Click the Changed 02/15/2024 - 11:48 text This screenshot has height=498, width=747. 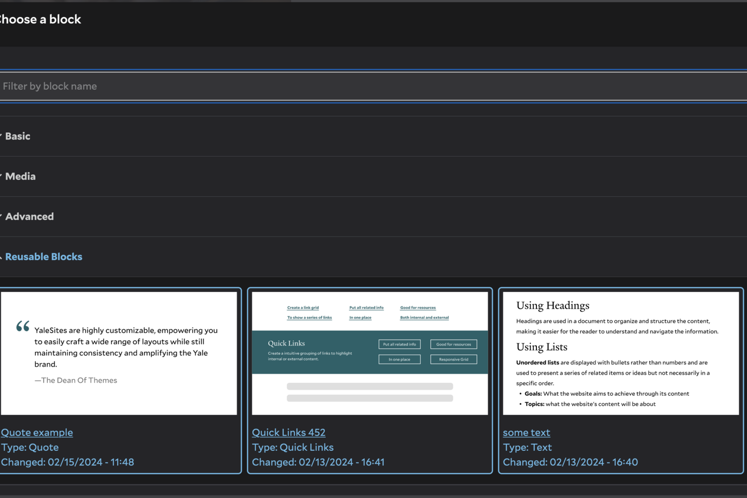click(x=67, y=462)
